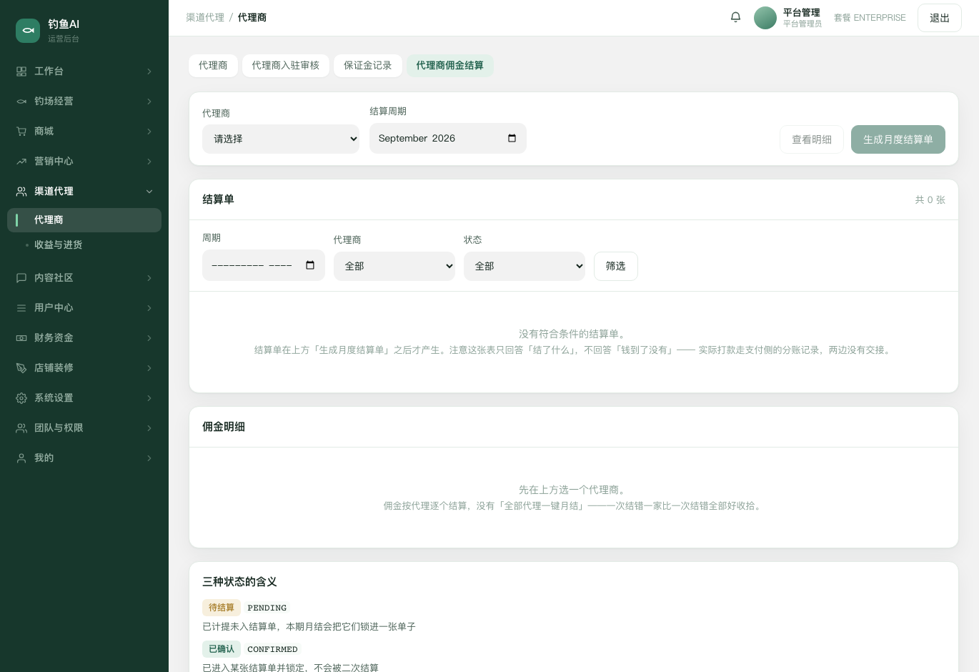
Task: Click the 我的 person icon
Action: (x=21, y=458)
